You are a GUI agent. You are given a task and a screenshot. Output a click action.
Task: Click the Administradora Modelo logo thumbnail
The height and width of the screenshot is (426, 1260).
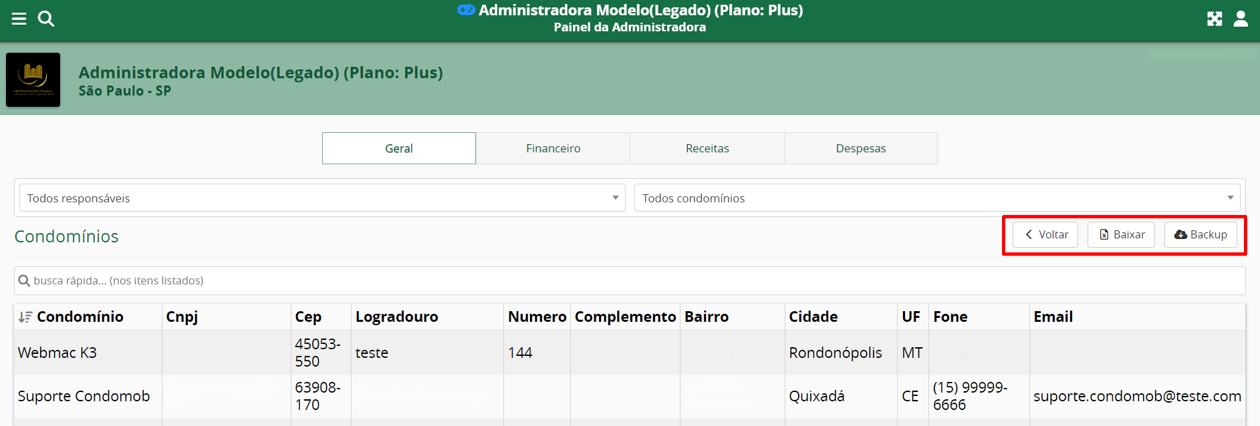(33, 80)
